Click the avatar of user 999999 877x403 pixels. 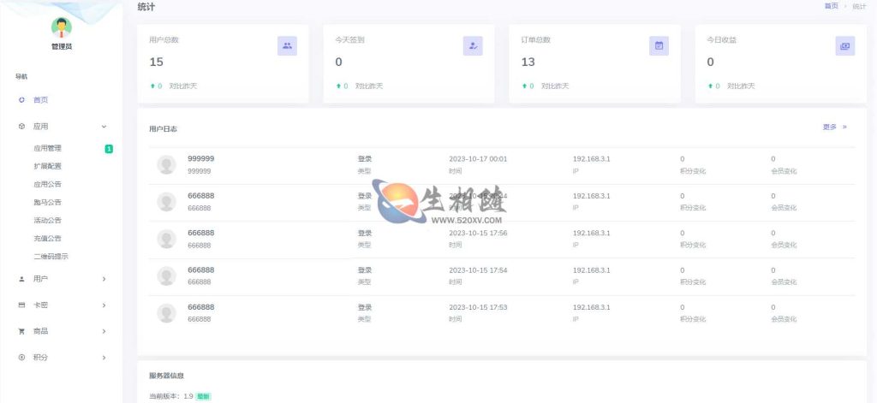coord(166,165)
